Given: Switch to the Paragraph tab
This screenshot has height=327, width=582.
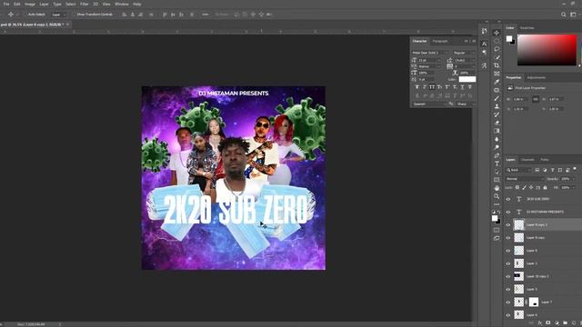Looking at the screenshot, I should tap(440, 41).
